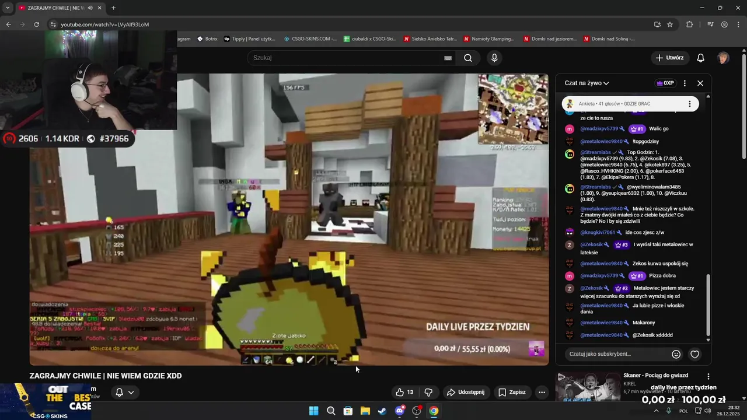Send a heart reaction in chat
The width and height of the screenshot is (747, 420).
695,354
